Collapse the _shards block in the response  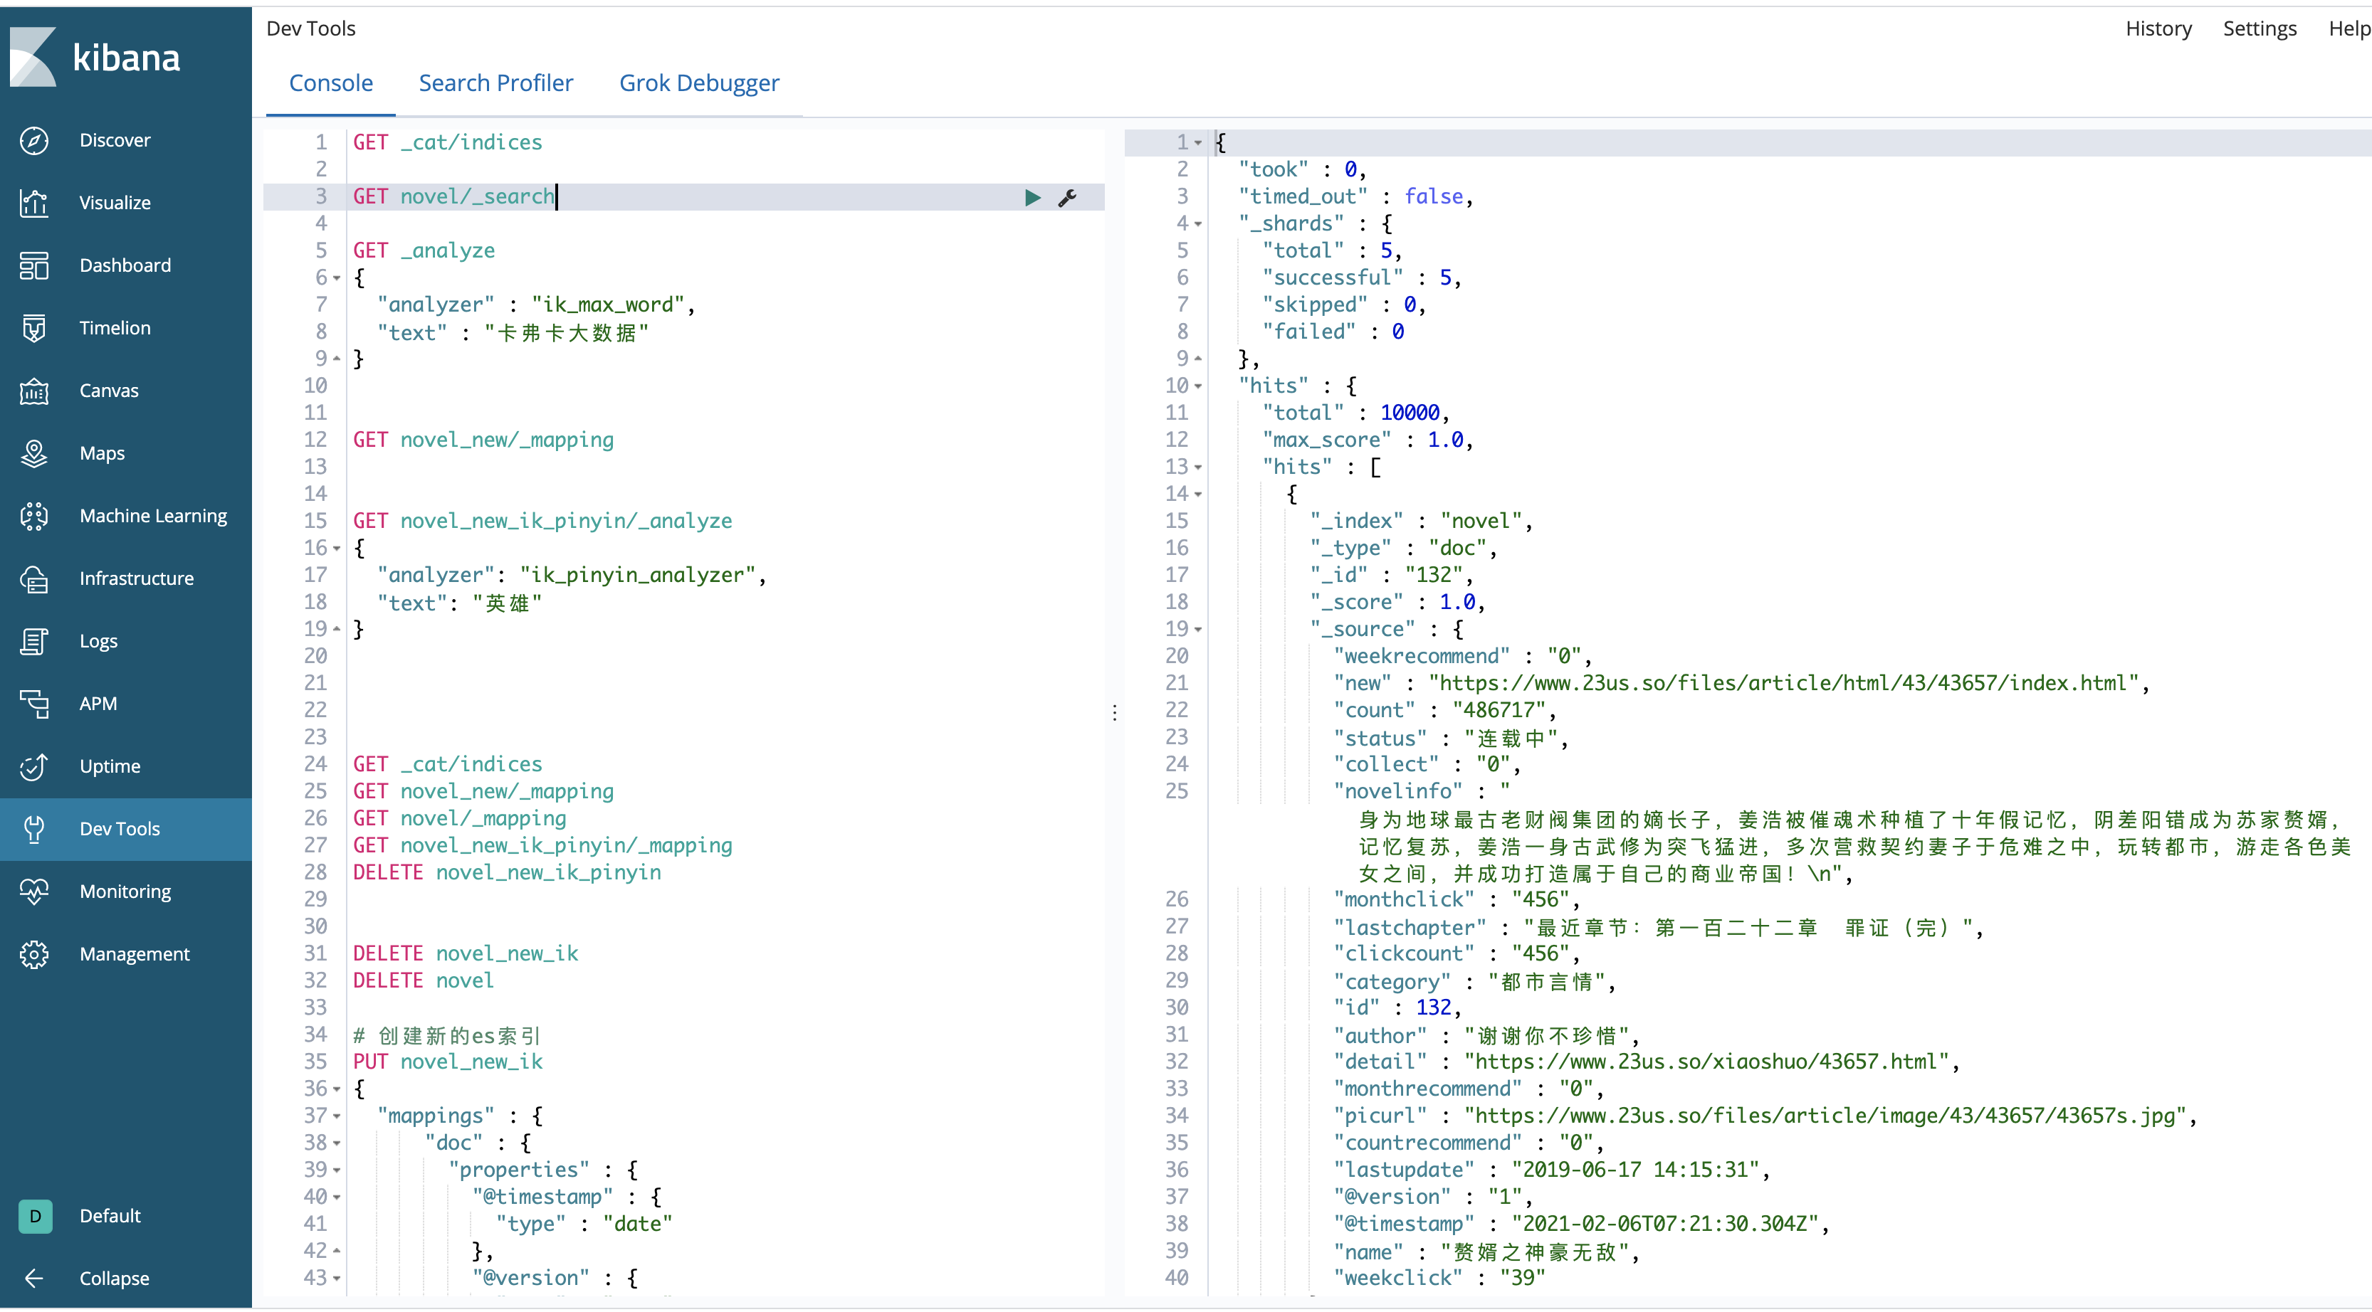coord(1198,223)
